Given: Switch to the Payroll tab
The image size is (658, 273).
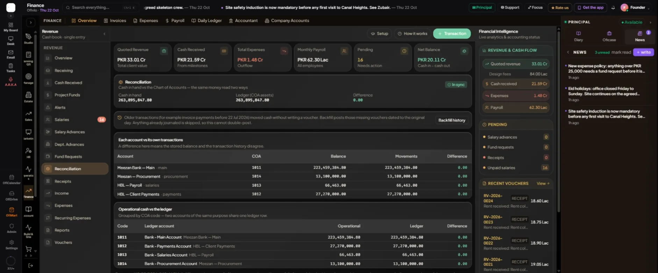Looking at the screenshot, I should pyautogui.click(x=175, y=21).
